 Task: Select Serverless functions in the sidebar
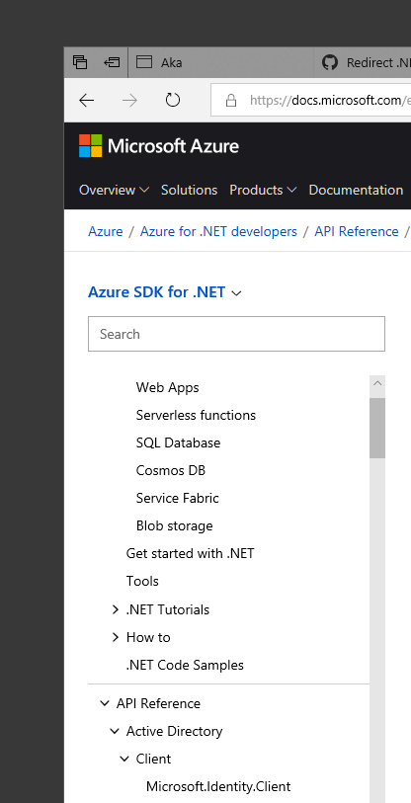coord(196,415)
